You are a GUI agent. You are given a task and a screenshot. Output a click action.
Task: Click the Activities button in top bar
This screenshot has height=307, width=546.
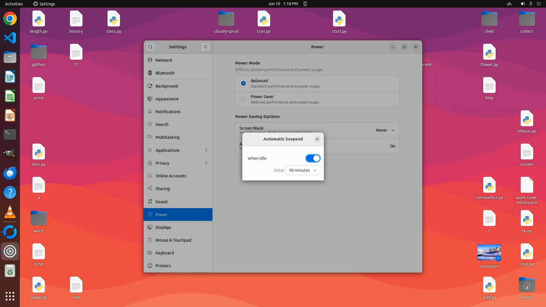click(14, 4)
